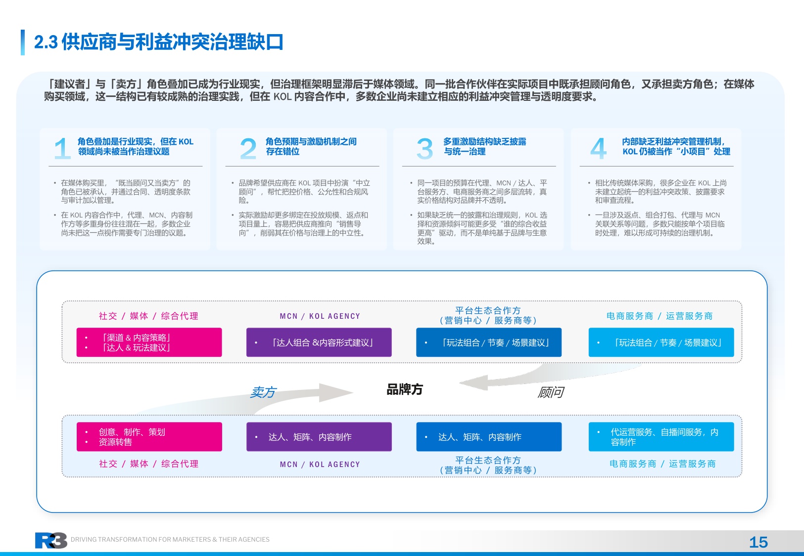This screenshot has height=556, width=804.
Task: Select the 社交 / 媒体 / 综合代理 label
Action: point(148,316)
